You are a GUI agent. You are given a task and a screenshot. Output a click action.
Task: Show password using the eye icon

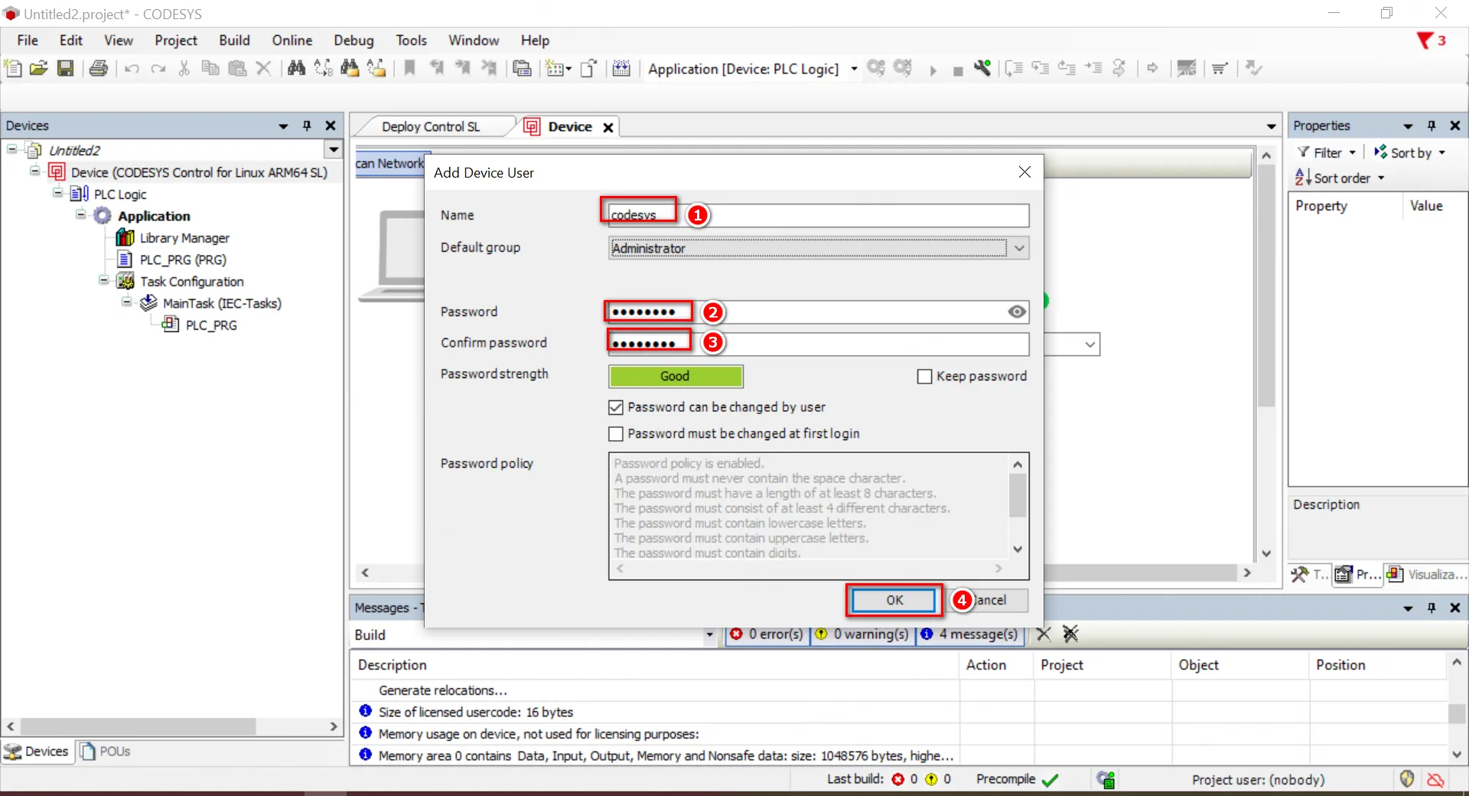pos(1016,312)
